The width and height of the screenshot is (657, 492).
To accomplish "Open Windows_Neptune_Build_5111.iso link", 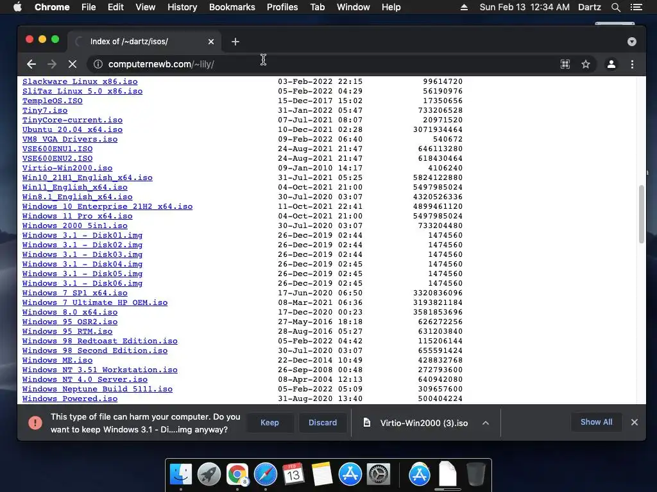I will pos(98,389).
